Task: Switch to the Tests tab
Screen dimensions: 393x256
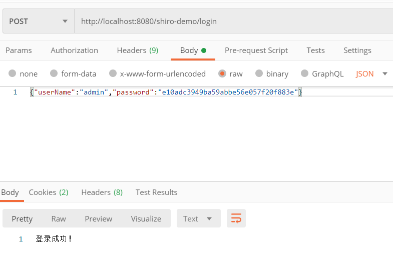Action: 315,50
